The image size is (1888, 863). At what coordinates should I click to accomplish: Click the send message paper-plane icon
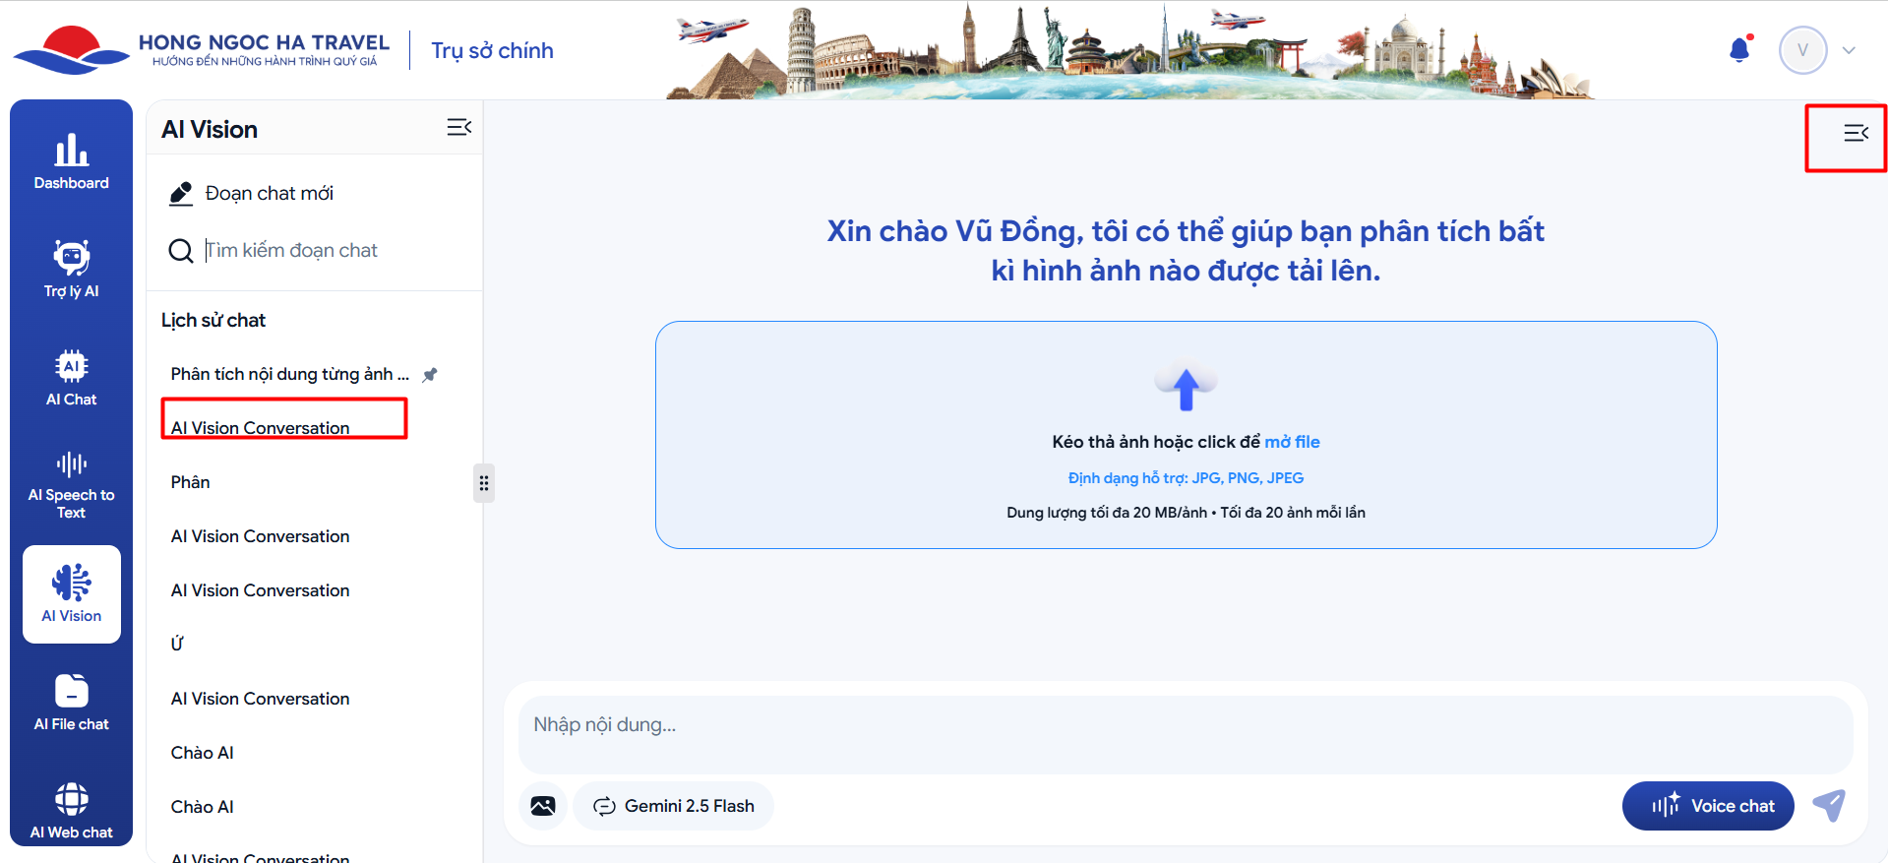[x=1829, y=806]
